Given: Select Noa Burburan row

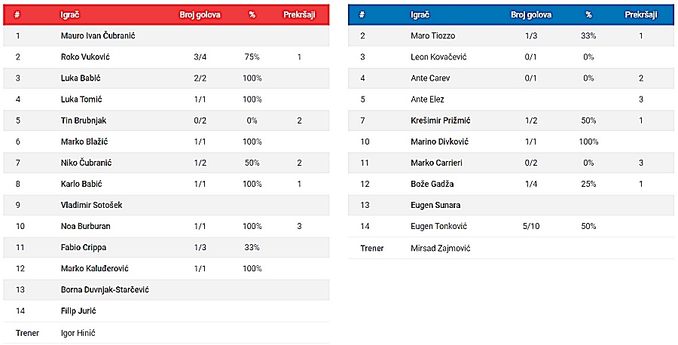Looking at the screenshot, I should 166,226.
